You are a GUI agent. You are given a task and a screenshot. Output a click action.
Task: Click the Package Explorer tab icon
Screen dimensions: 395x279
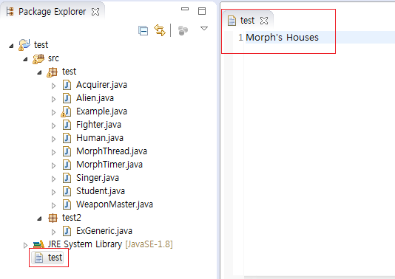click(10, 12)
